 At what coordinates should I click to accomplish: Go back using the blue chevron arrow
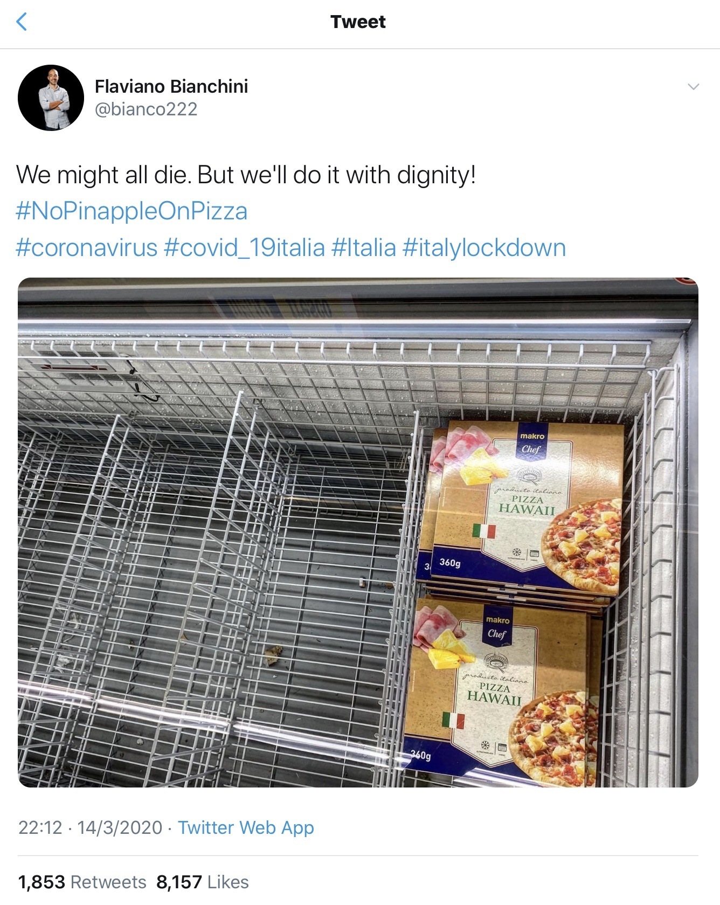point(22,22)
